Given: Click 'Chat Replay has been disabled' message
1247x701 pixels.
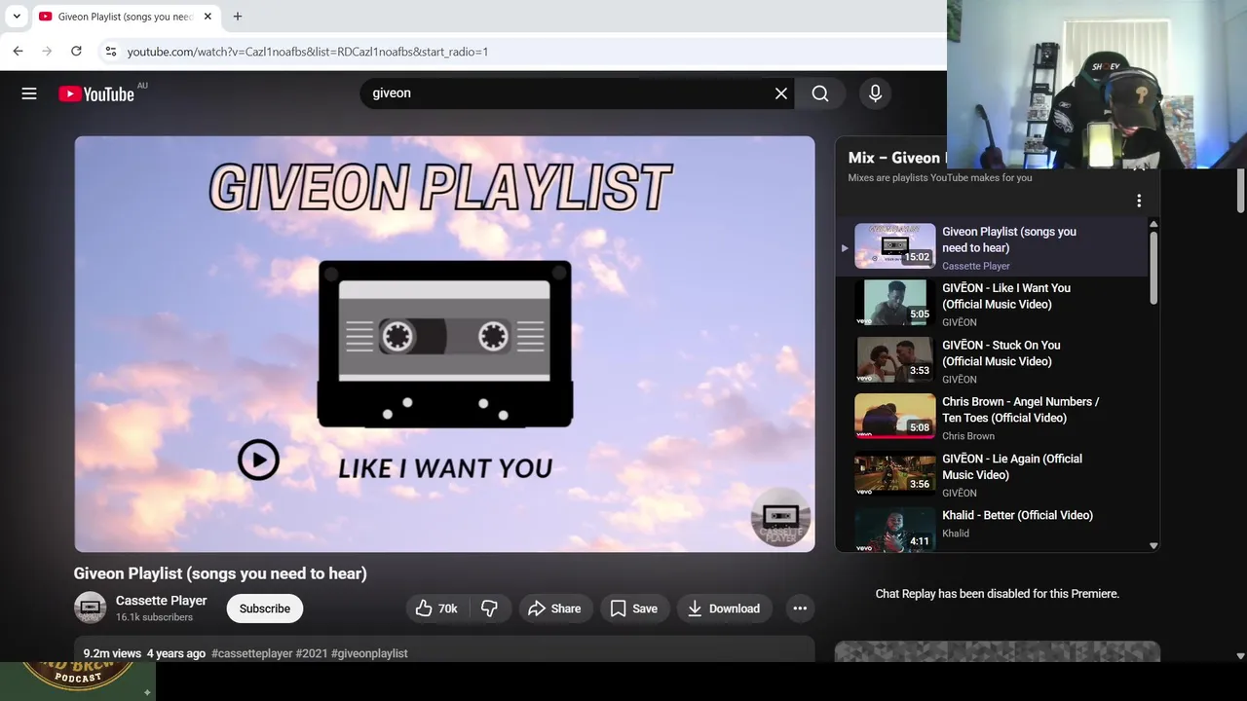Looking at the screenshot, I should tap(998, 593).
